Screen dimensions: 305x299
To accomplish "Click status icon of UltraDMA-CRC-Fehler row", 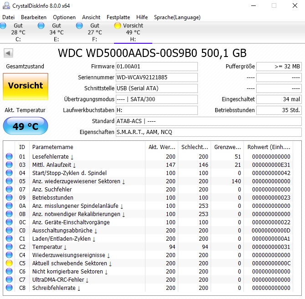I will pos(9,279).
